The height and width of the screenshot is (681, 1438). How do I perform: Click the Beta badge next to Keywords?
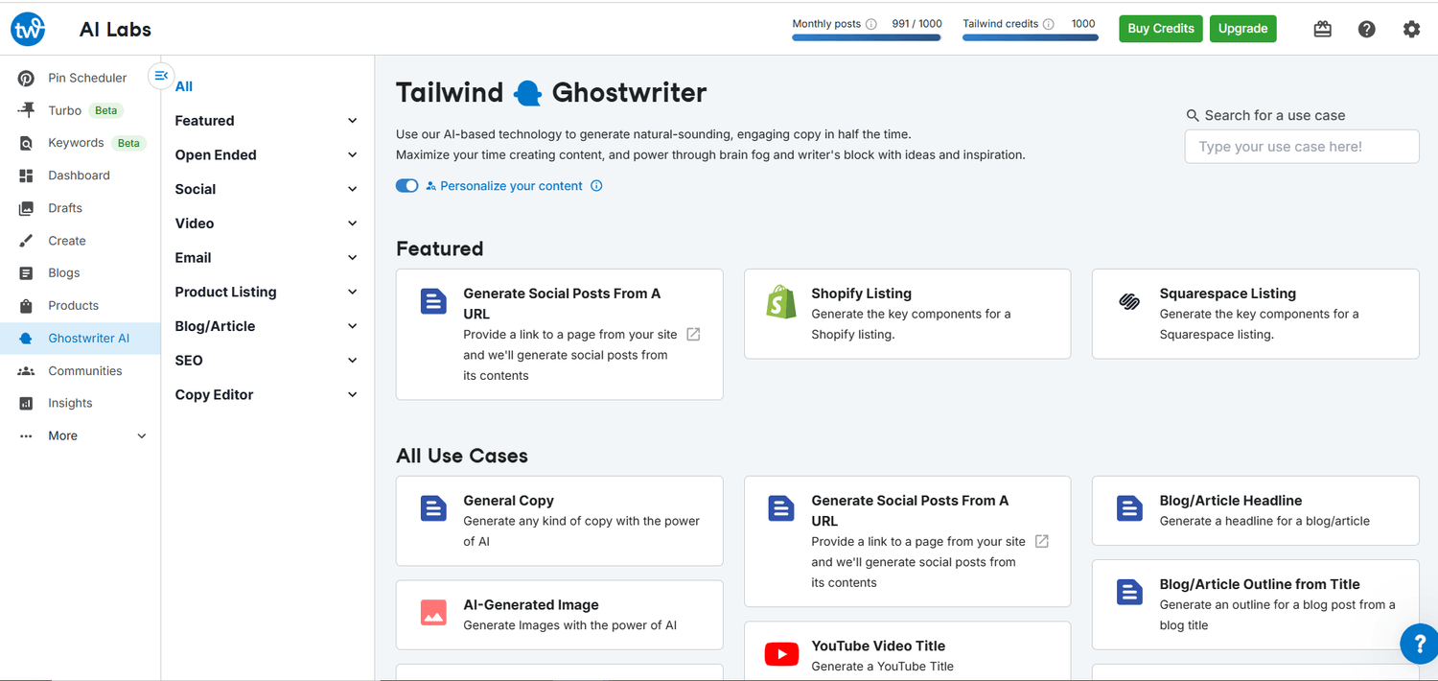pos(128,143)
